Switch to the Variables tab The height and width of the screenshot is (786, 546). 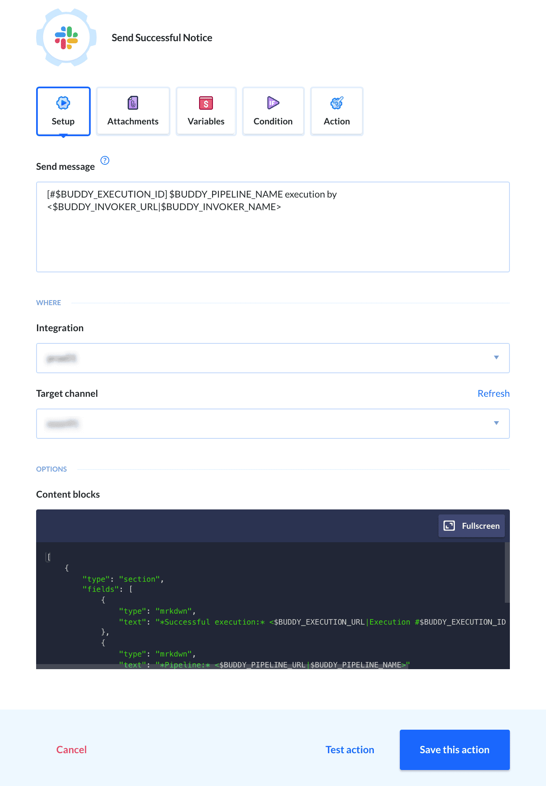206,111
